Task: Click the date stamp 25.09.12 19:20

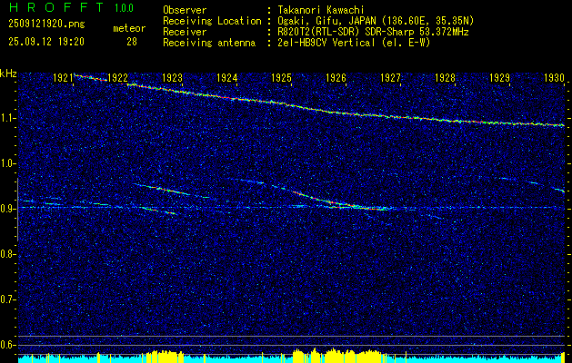Action: coord(46,42)
